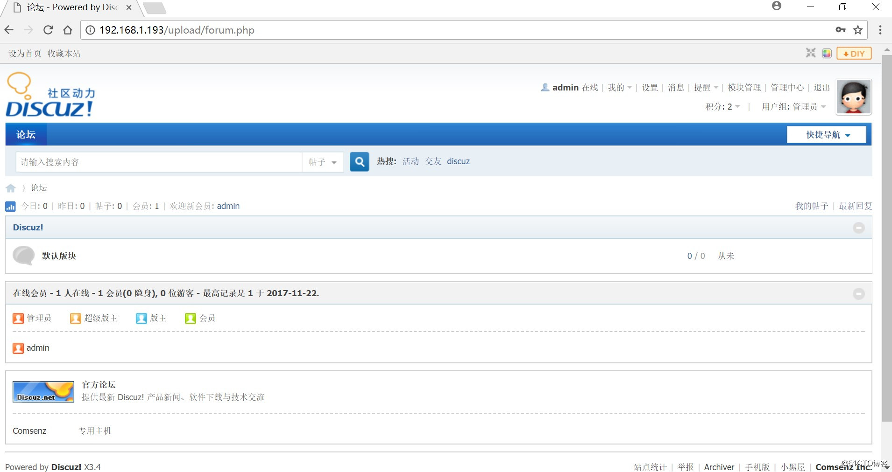The width and height of the screenshot is (892, 472).
Task: Collapse the online members section
Action: [x=859, y=293]
